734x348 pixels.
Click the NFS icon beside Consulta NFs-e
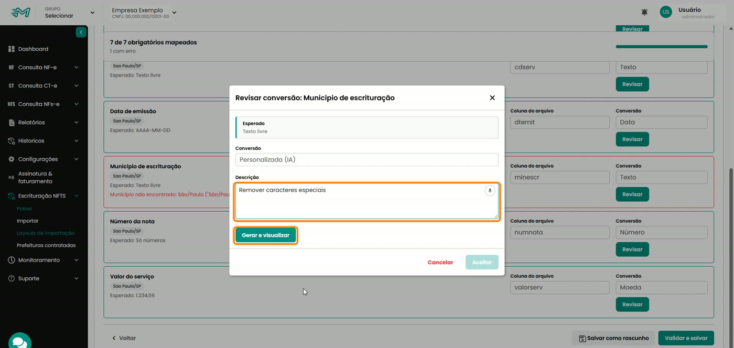tap(11, 104)
